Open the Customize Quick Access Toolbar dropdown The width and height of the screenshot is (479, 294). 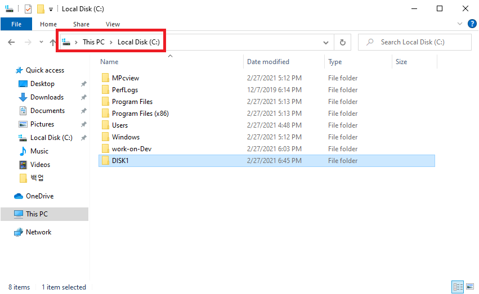pos(51,10)
